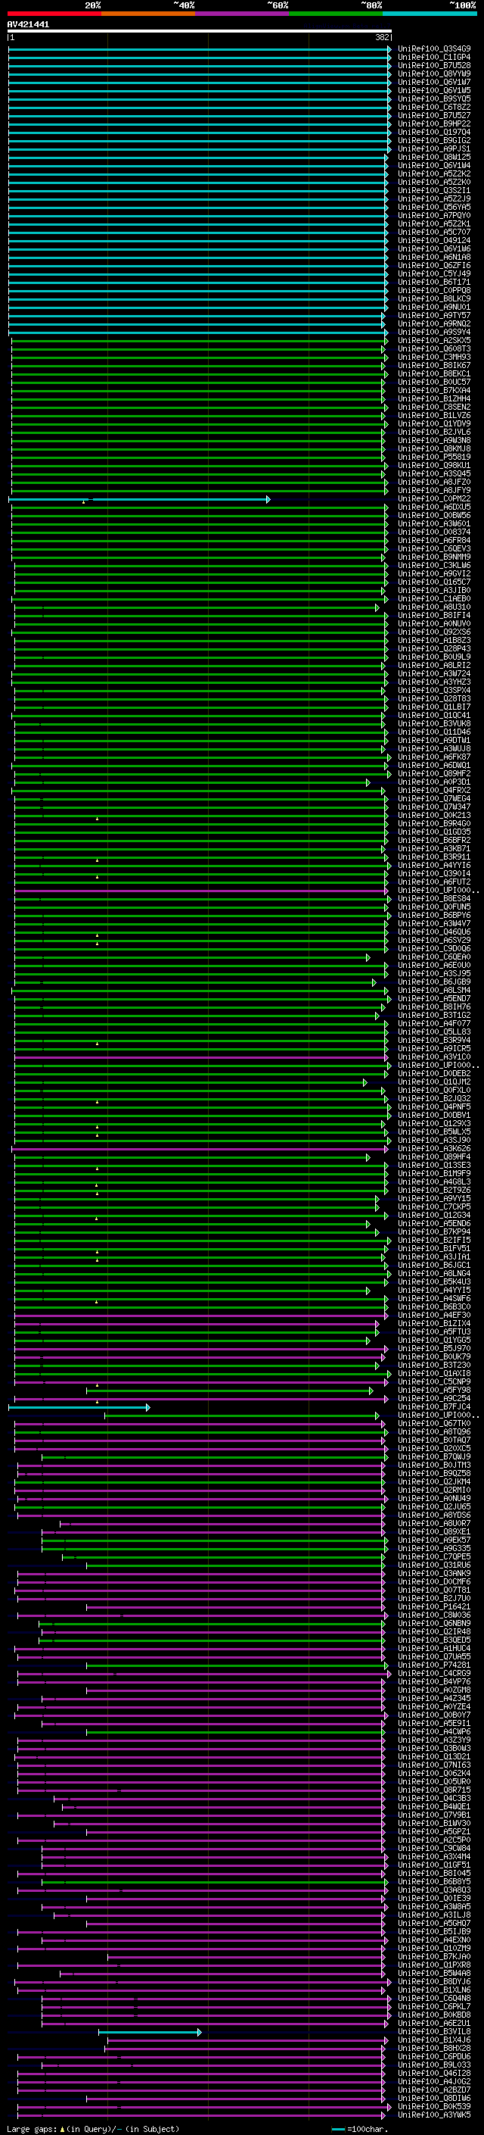Select hit label UniRef100_A3V1C0

[x=434, y=1057]
